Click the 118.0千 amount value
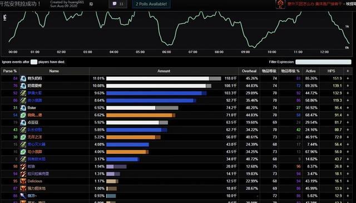Image resolution: width=356 pixels, height=203 pixels. point(231,79)
